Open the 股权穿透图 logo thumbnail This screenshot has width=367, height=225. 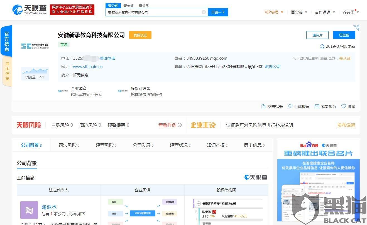(123, 91)
